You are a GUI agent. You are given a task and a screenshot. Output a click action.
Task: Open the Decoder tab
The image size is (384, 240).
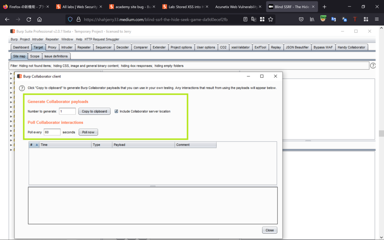coord(123,47)
